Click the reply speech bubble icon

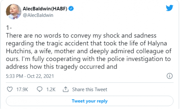point(40,89)
